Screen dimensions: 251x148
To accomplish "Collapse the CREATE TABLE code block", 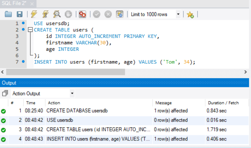I will click(30, 30).
